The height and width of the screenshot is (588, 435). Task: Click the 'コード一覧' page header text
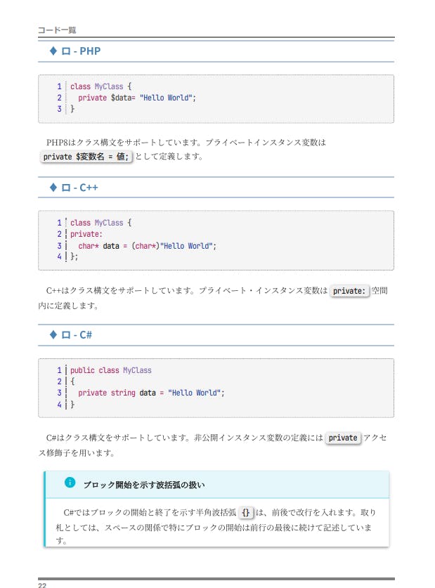pos(57,30)
